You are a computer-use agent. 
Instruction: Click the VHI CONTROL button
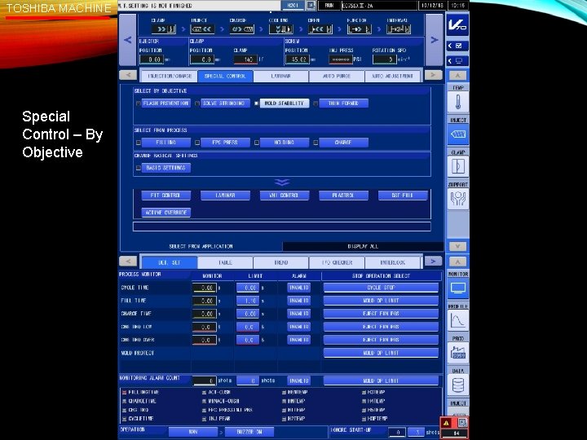[285, 196]
